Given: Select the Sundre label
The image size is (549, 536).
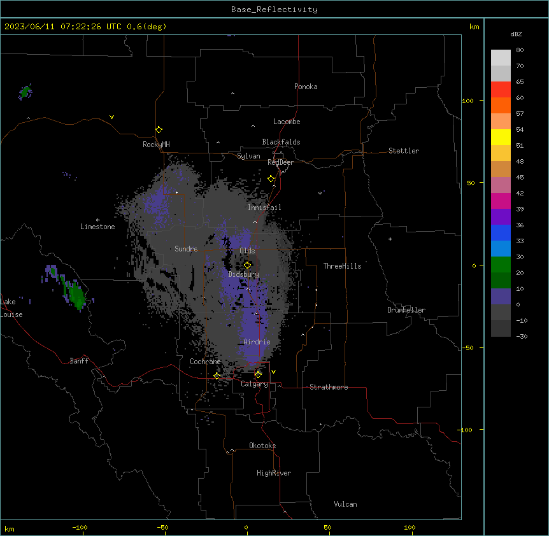Looking at the screenshot, I should click(186, 249).
